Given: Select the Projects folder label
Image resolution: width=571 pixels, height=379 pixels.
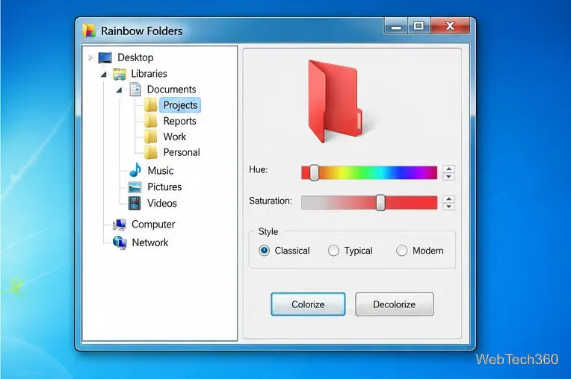Looking at the screenshot, I should 180,105.
